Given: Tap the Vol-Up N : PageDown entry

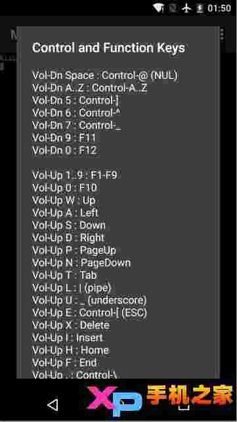Looking at the screenshot, I should 81,263.
